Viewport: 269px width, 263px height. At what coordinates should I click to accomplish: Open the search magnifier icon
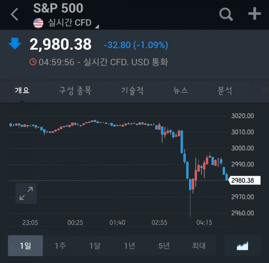226,14
